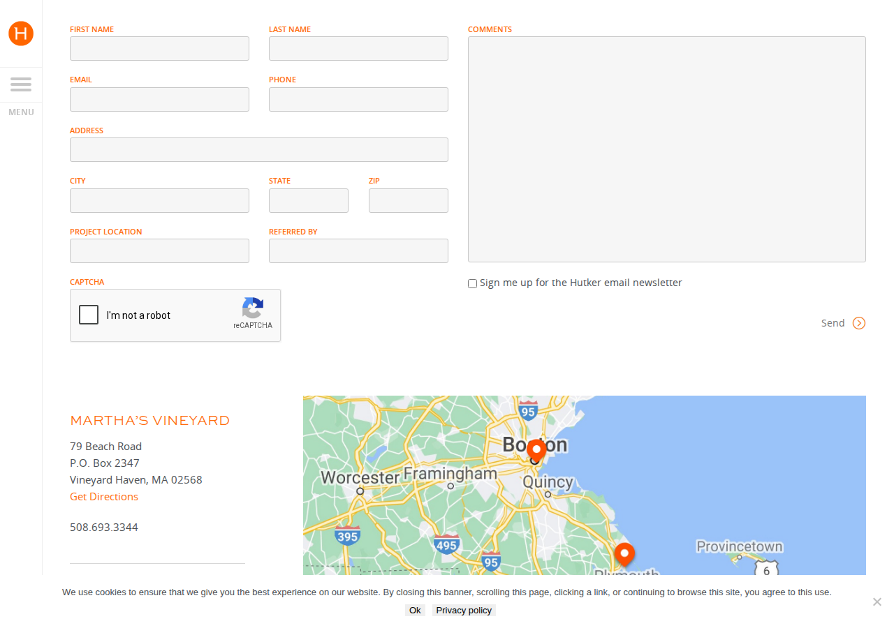The height and width of the screenshot is (628, 894).
Task: Click the Martha's Vineyard heading
Action: [x=149, y=420]
